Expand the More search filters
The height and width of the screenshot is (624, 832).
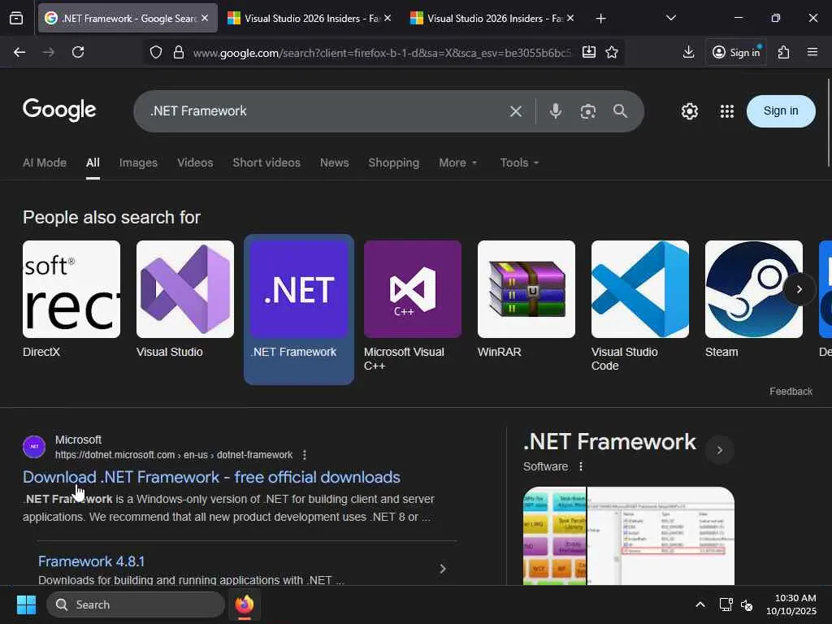pyautogui.click(x=458, y=162)
